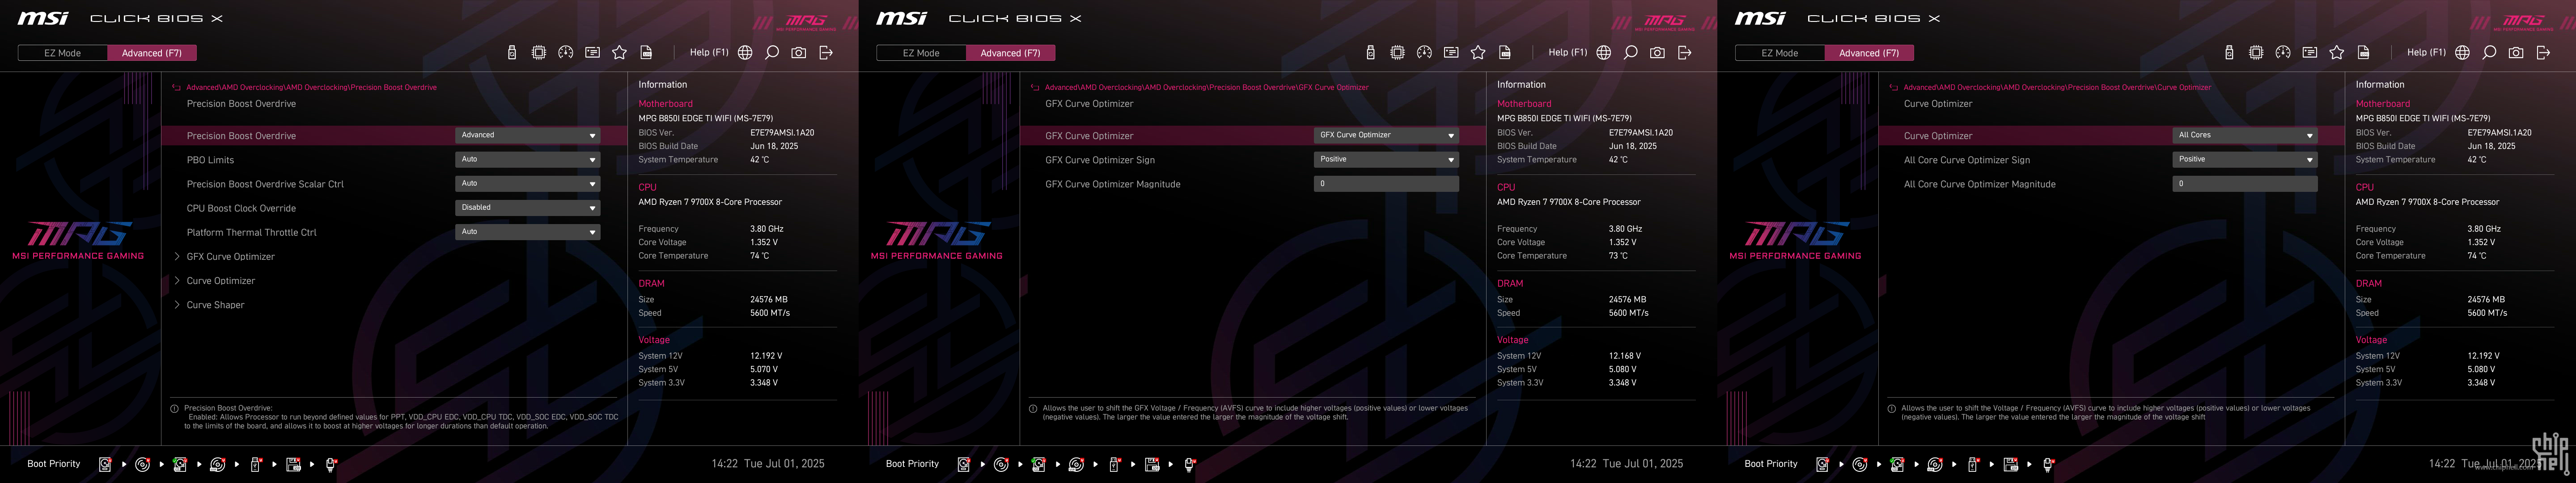2576x483 pixels.
Task: Click '24576 MB' DRAM size in middle screen
Action: click(x=1627, y=300)
